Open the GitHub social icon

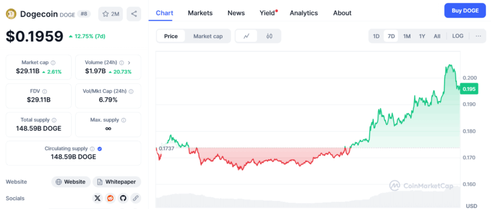coord(123,198)
